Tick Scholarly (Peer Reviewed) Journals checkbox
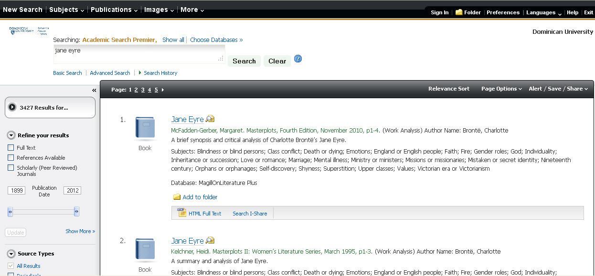 click(x=11, y=168)
